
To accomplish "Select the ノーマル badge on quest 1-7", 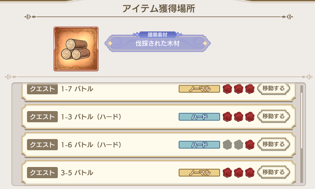I will point(199,89).
